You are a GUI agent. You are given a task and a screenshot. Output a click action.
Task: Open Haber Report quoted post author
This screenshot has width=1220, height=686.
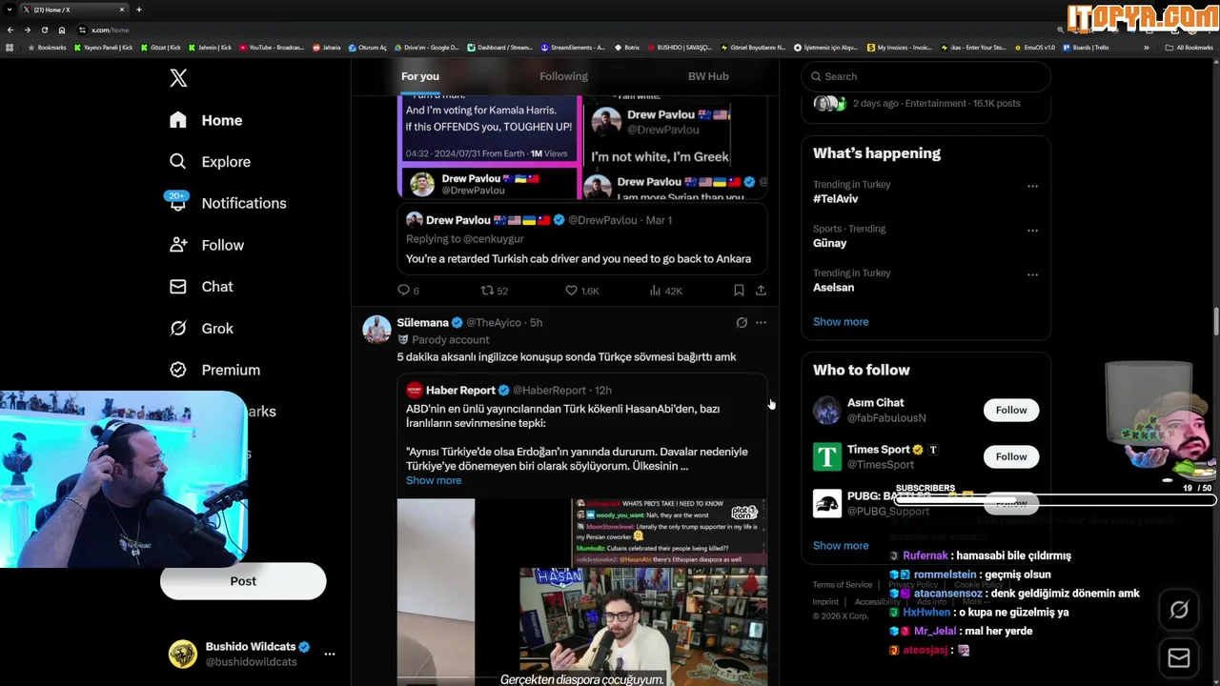click(x=460, y=391)
